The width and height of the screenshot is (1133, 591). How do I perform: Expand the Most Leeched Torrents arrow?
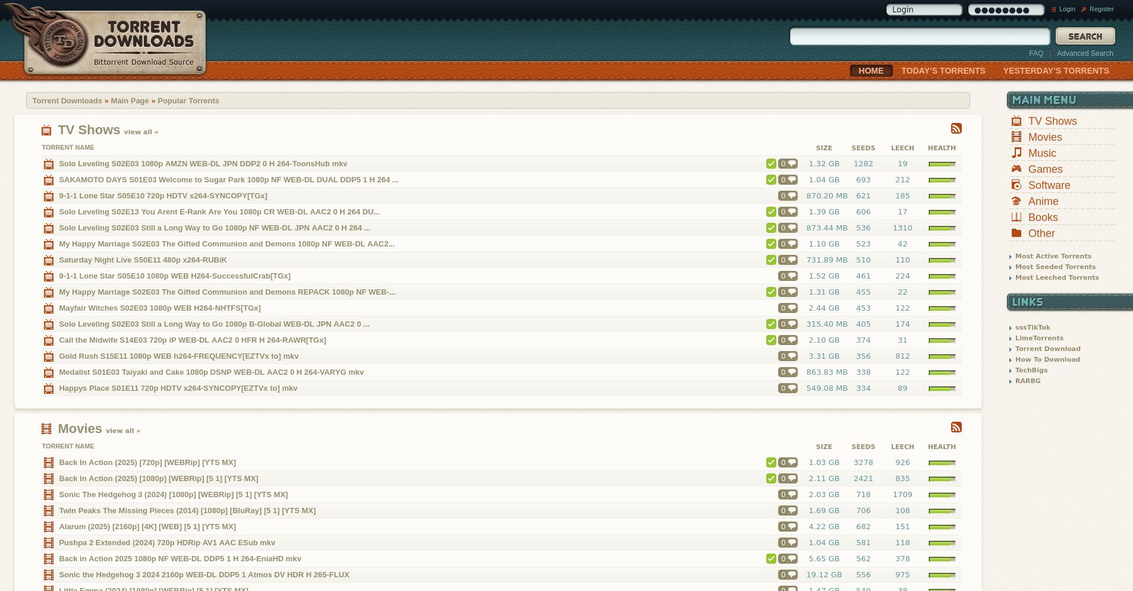click(x=1011, y=277)
